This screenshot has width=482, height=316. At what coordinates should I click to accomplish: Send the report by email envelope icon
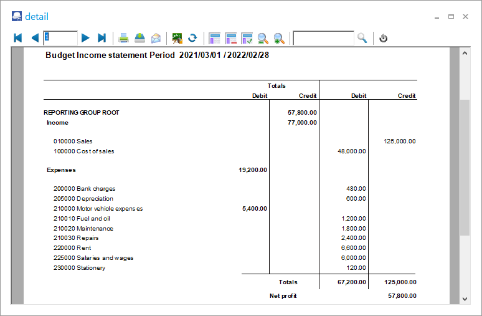coord(156,38)
